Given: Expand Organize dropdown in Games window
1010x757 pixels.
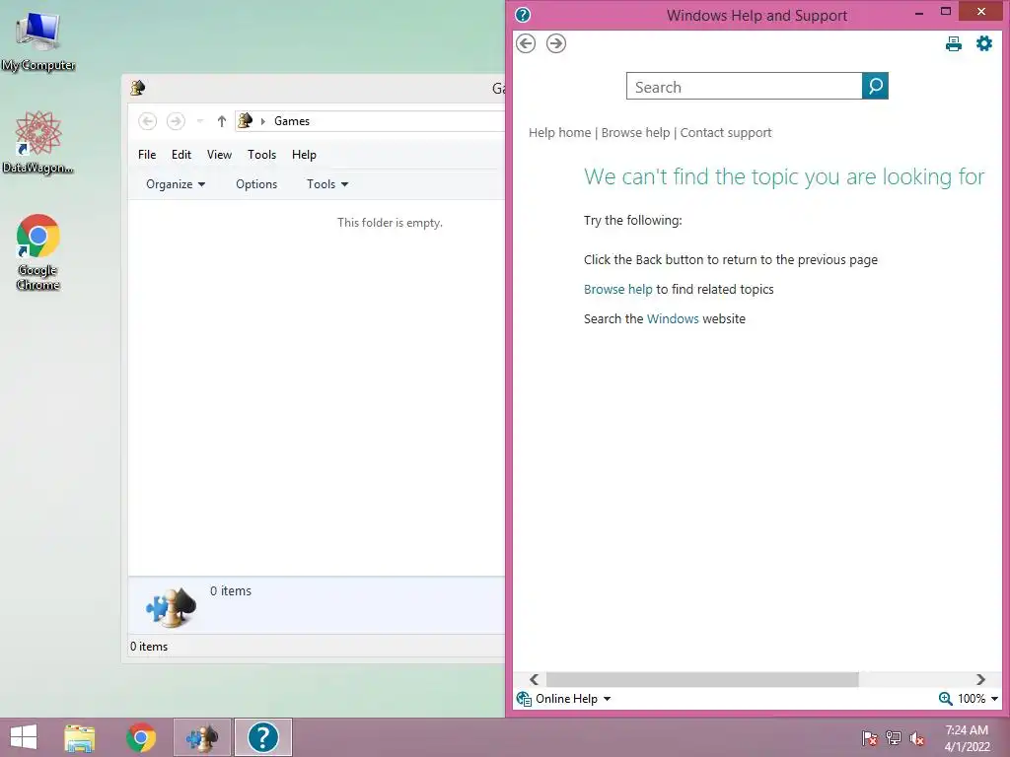Looking at the screenshot, I should [176, 184].
